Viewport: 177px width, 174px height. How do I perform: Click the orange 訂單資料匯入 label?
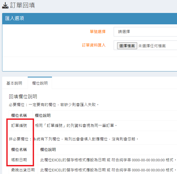(94, 45)
